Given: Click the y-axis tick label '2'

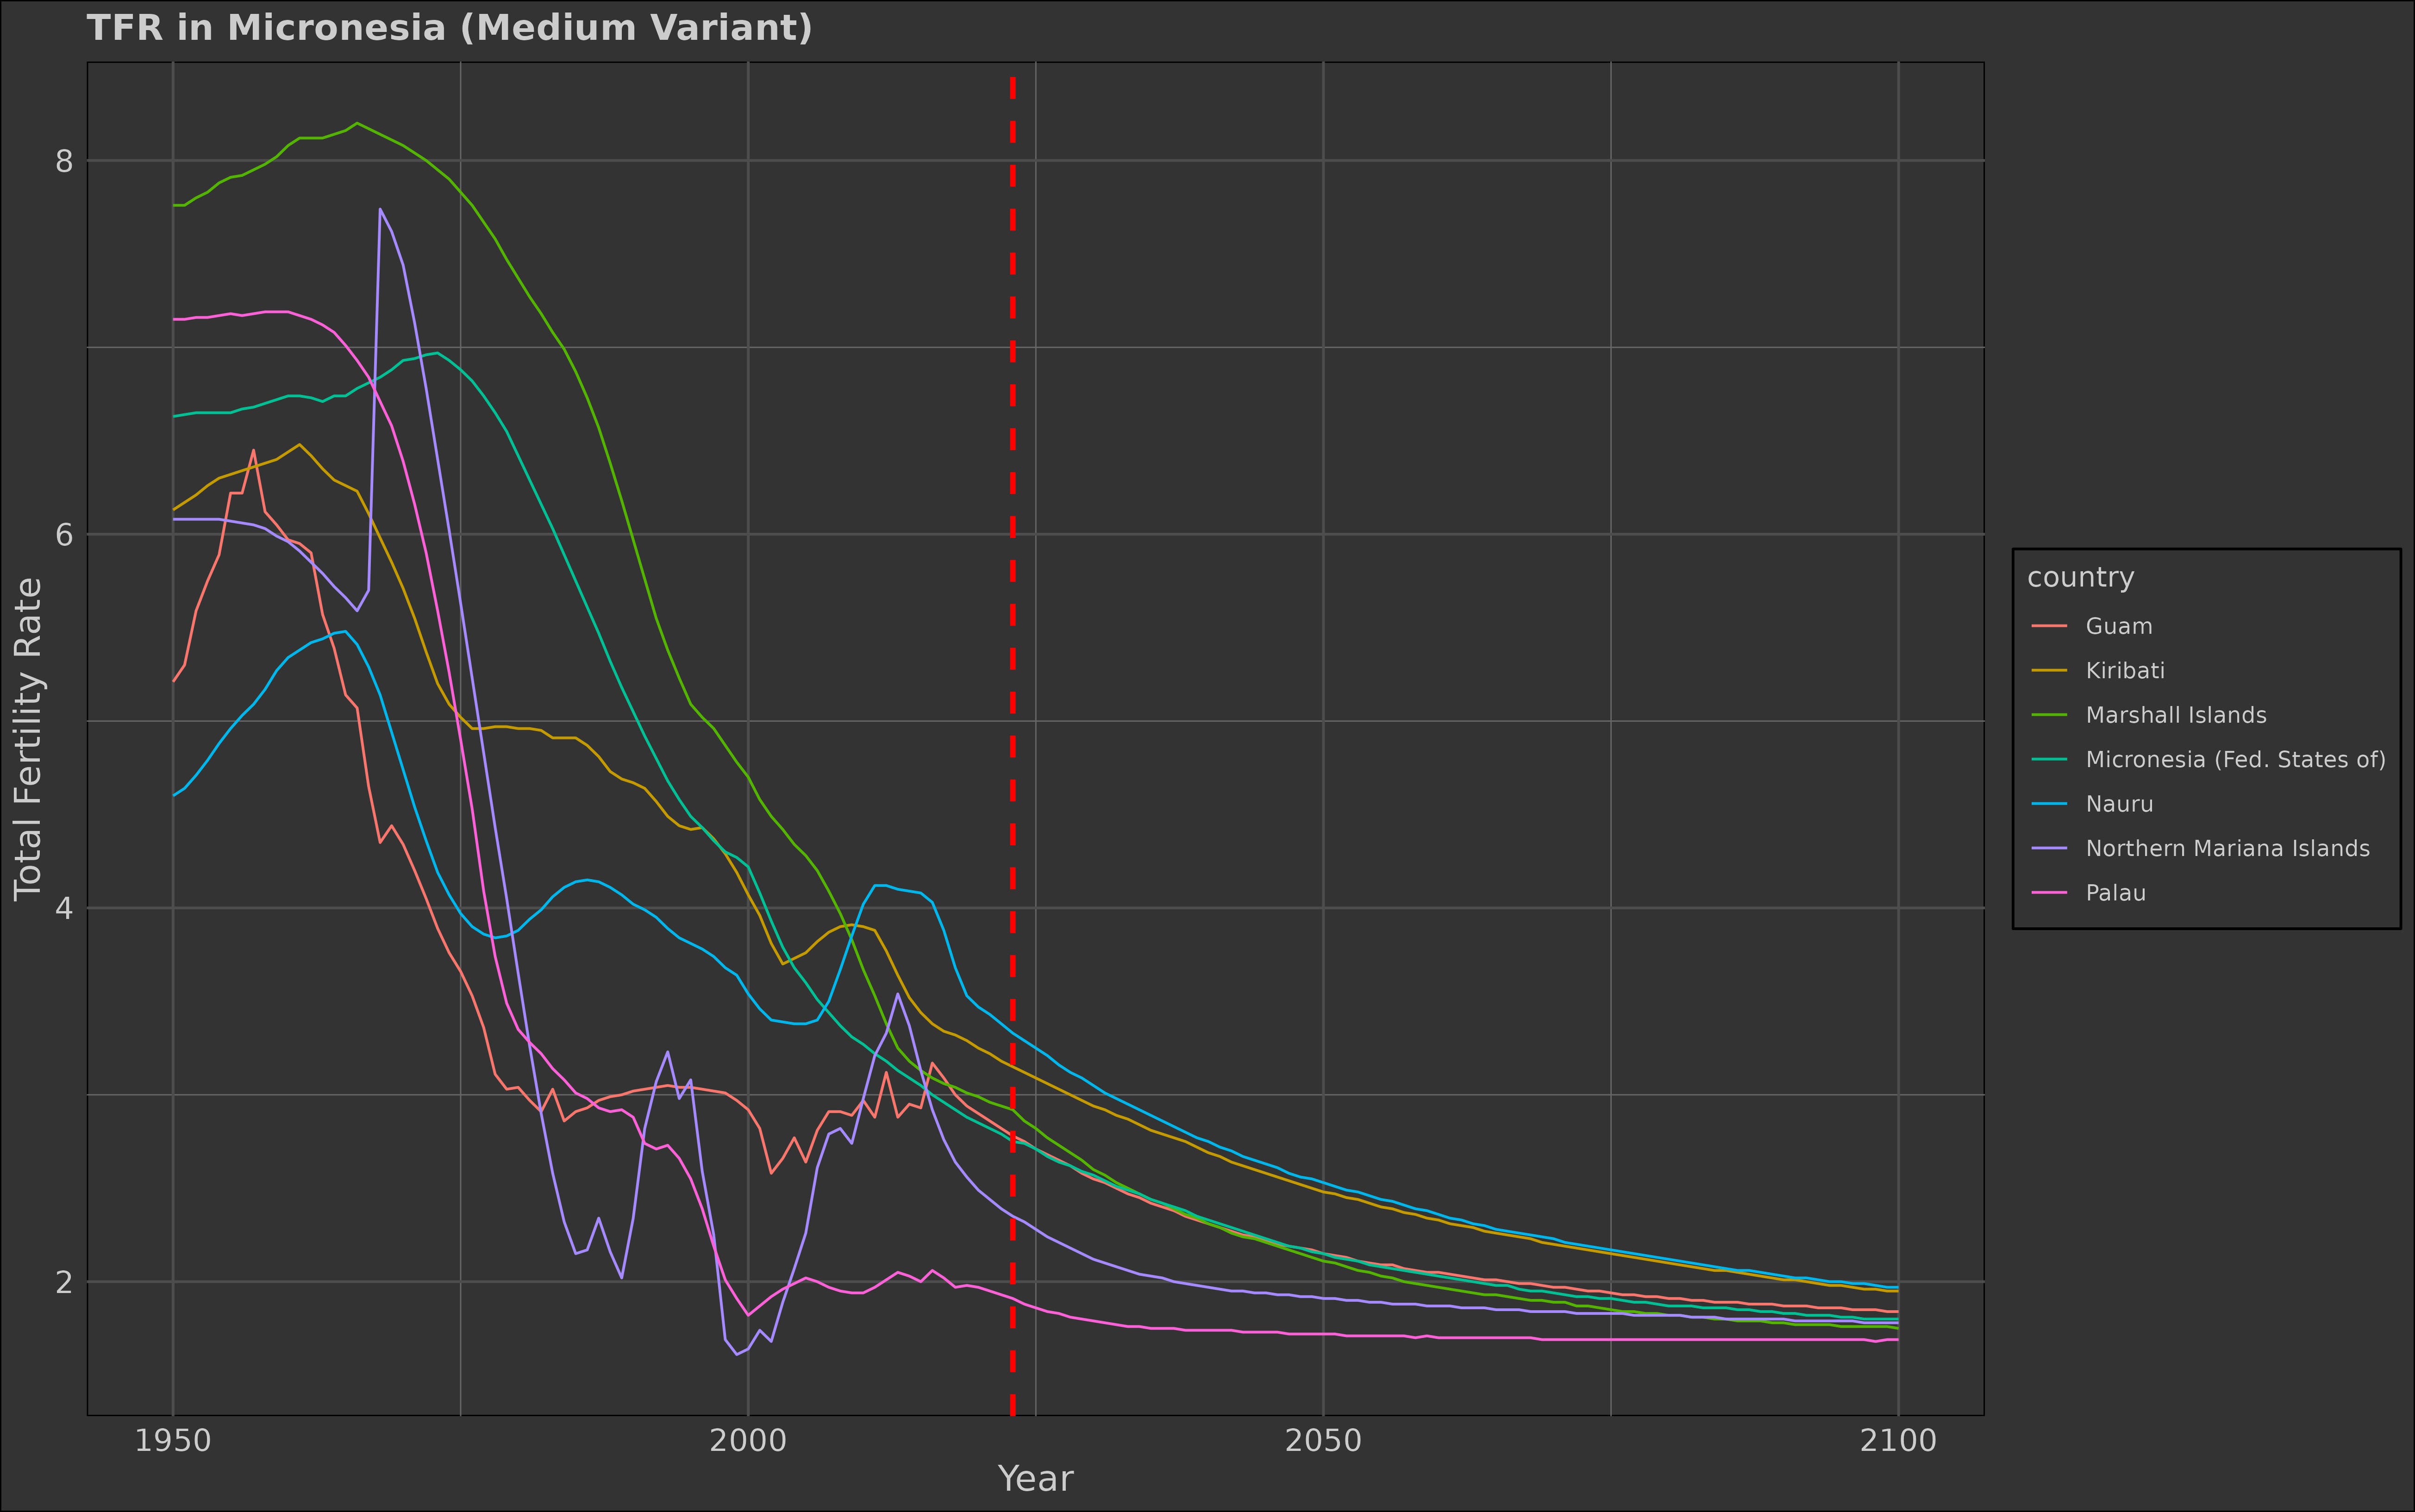Looking at the screenshot, I should click(65, 1282).
